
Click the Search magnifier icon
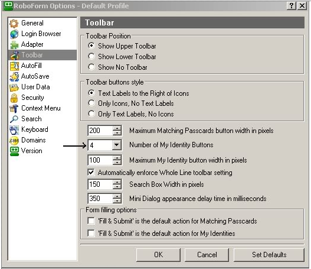pos(14,119)
